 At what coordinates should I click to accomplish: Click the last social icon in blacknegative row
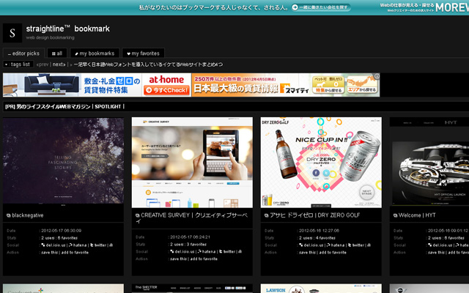111,245
